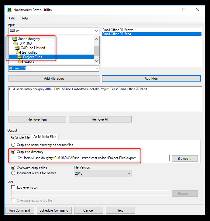Switch to As Multiple Files tab
This screenshot has width=210, height=221.
(x=45, y=137)
